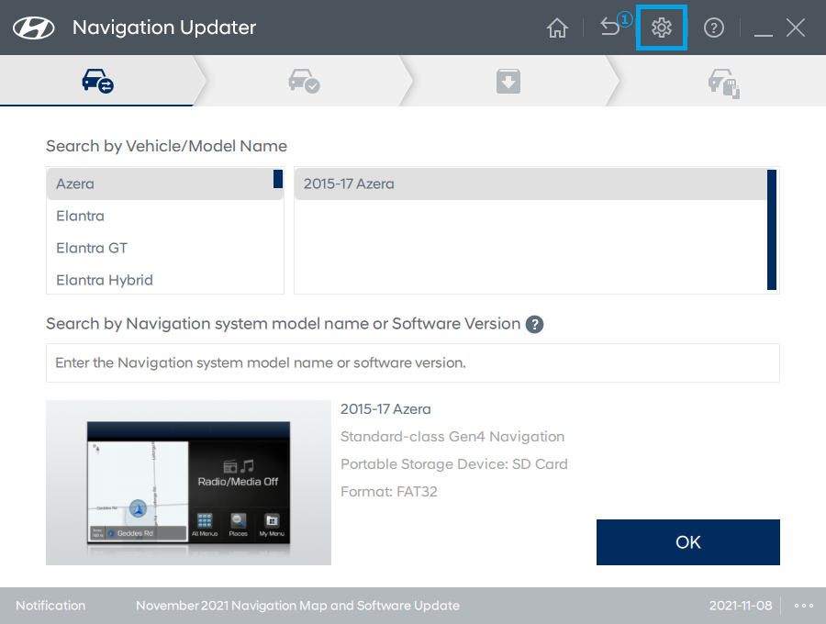The width and height of the screenshot is (826, 624).
Task: Select the download step icon
Action: click(x=508, y=81)
